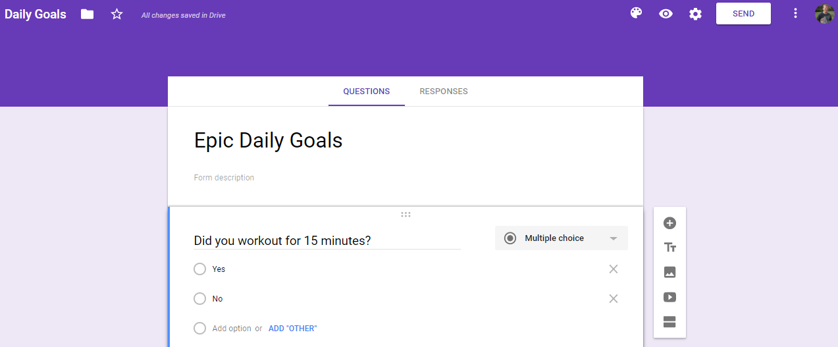
Task: Switch to the Responses tab
Action: [x=444, y=92]
